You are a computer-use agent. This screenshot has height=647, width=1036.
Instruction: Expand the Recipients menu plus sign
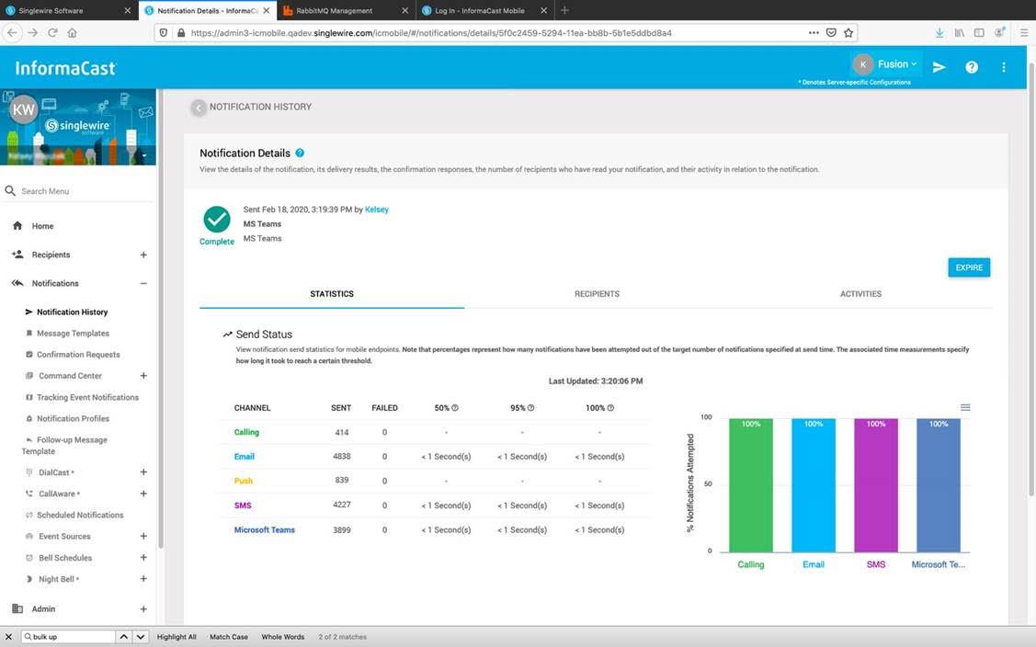(143, 255)
